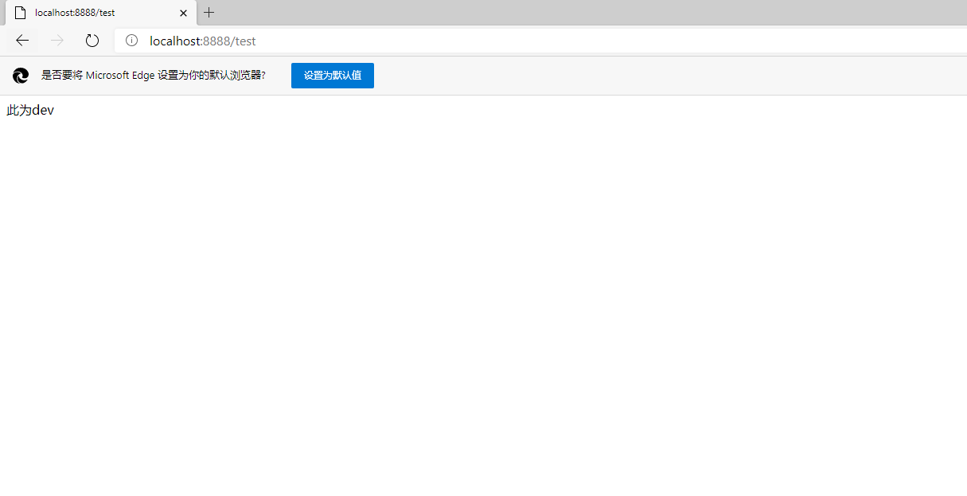Open site information icon in address bar
Viewport: 967px width, 496px height.
pyautogui.click(x=132, y=41)
